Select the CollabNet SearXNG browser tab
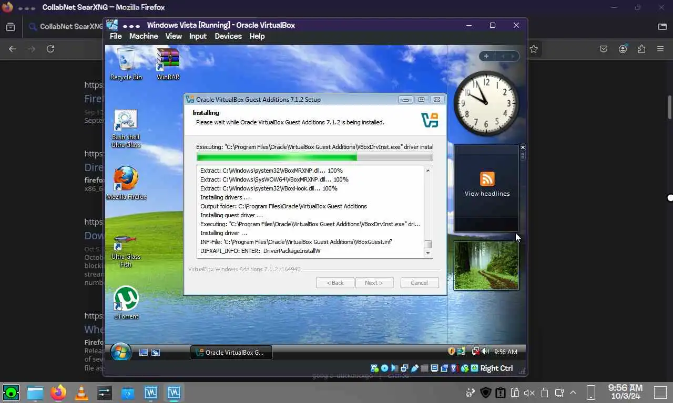 coord(66,26)
